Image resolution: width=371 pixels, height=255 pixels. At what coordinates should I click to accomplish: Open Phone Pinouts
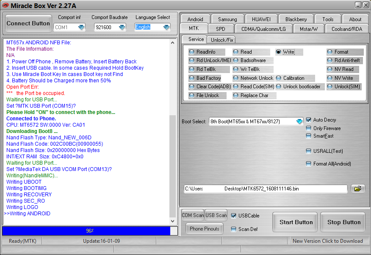click(x=205, y=228)
